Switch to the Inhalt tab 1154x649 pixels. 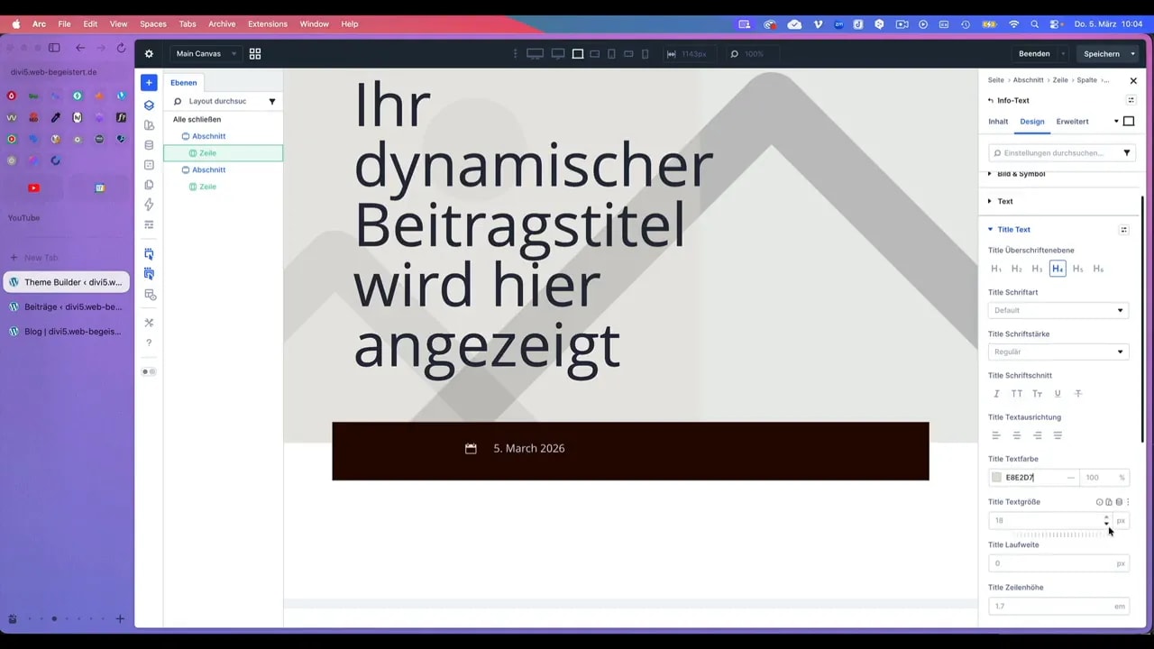998,121
